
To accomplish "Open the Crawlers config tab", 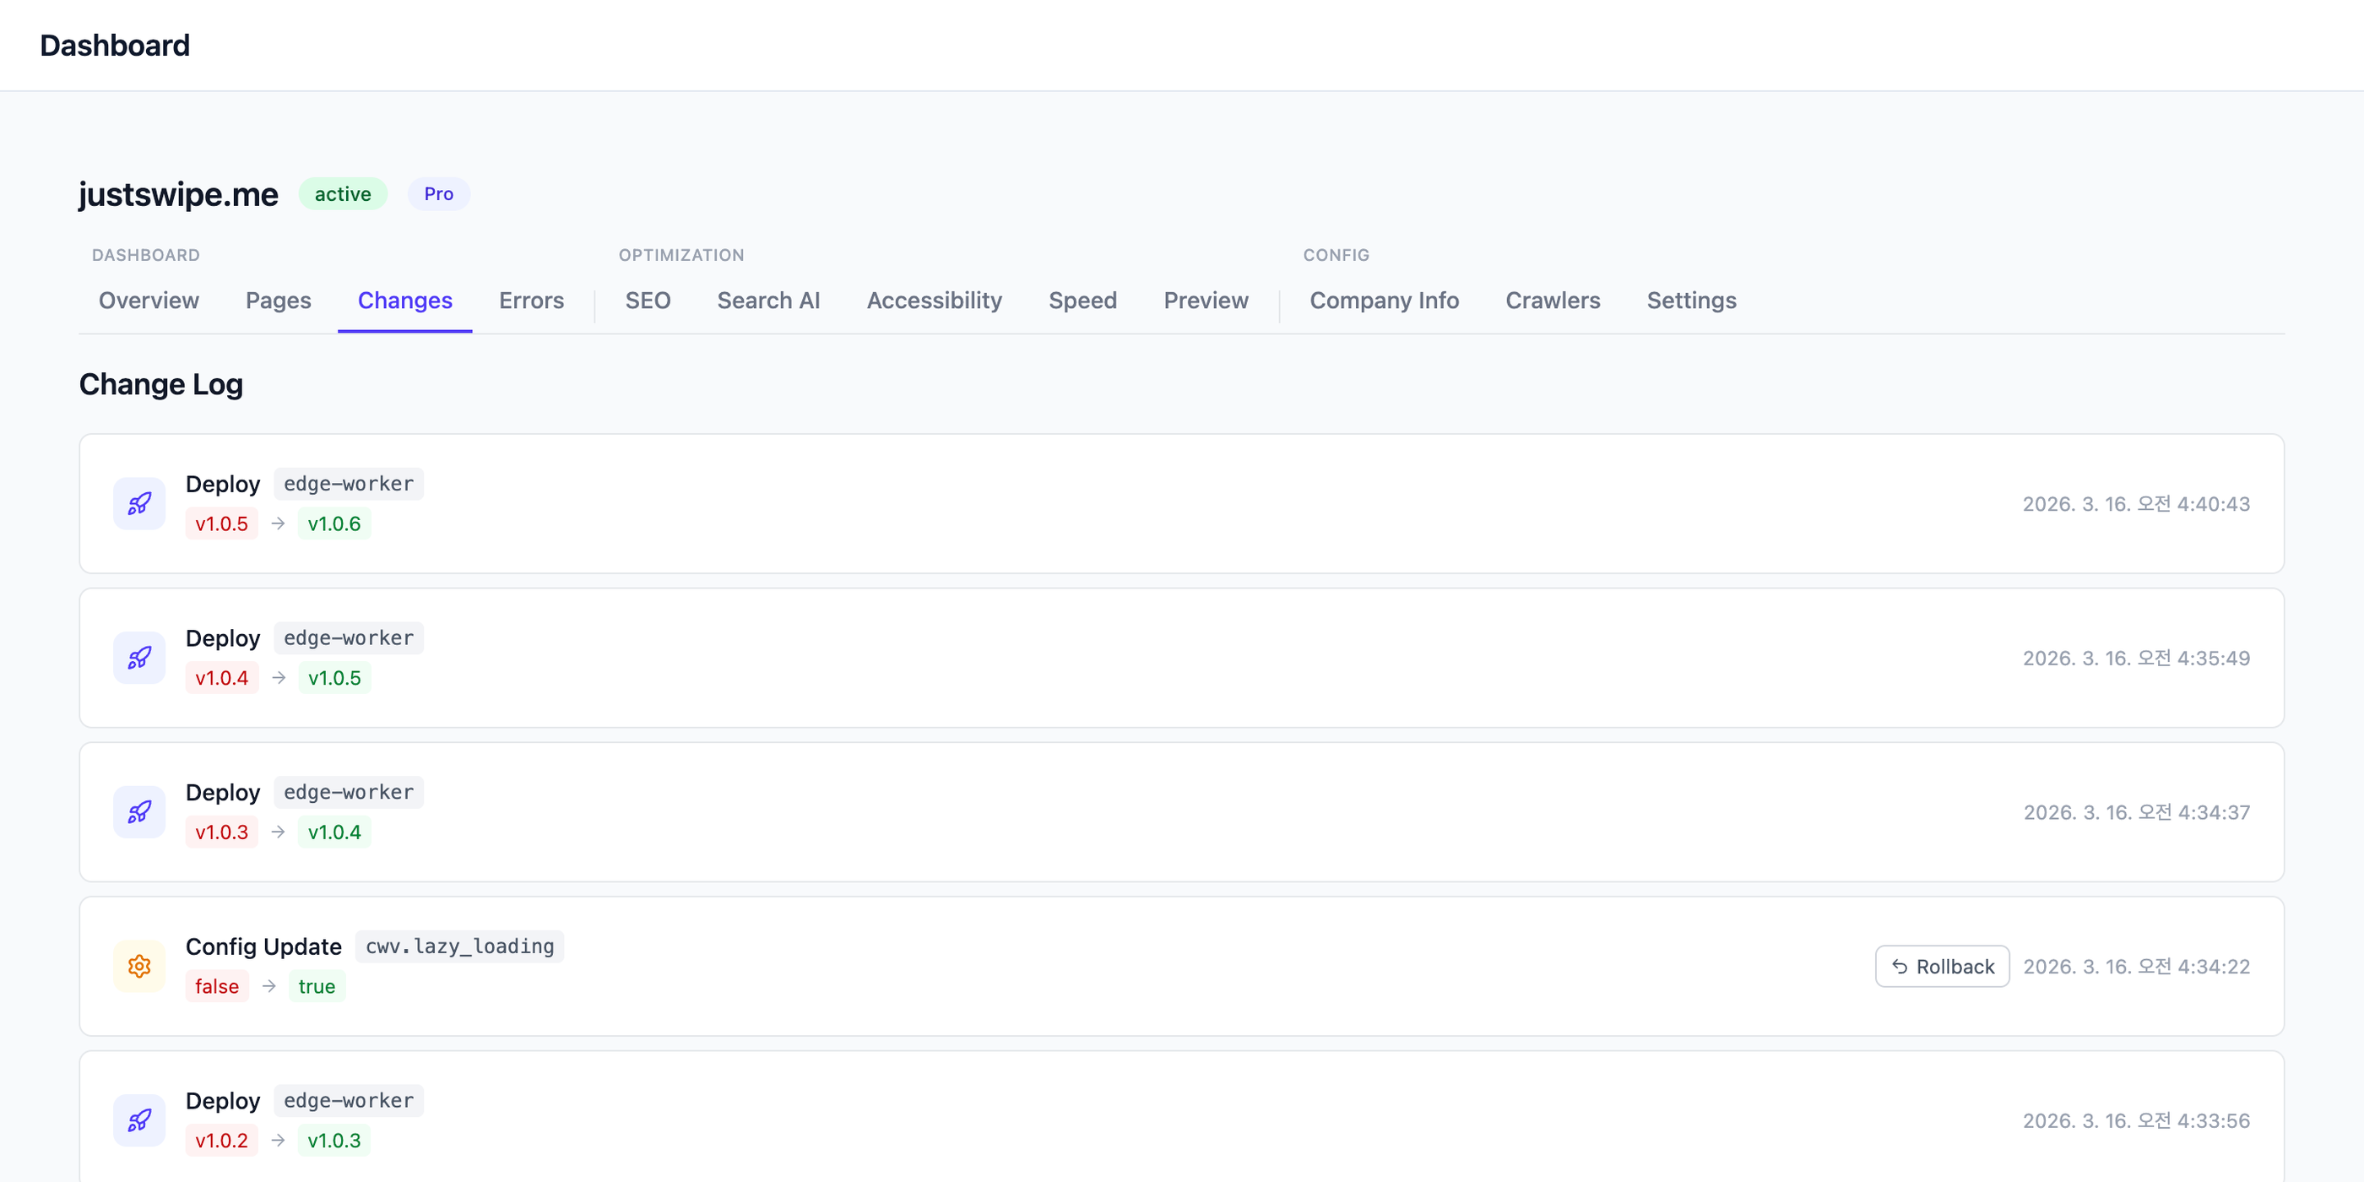I will coord(1553,301).
